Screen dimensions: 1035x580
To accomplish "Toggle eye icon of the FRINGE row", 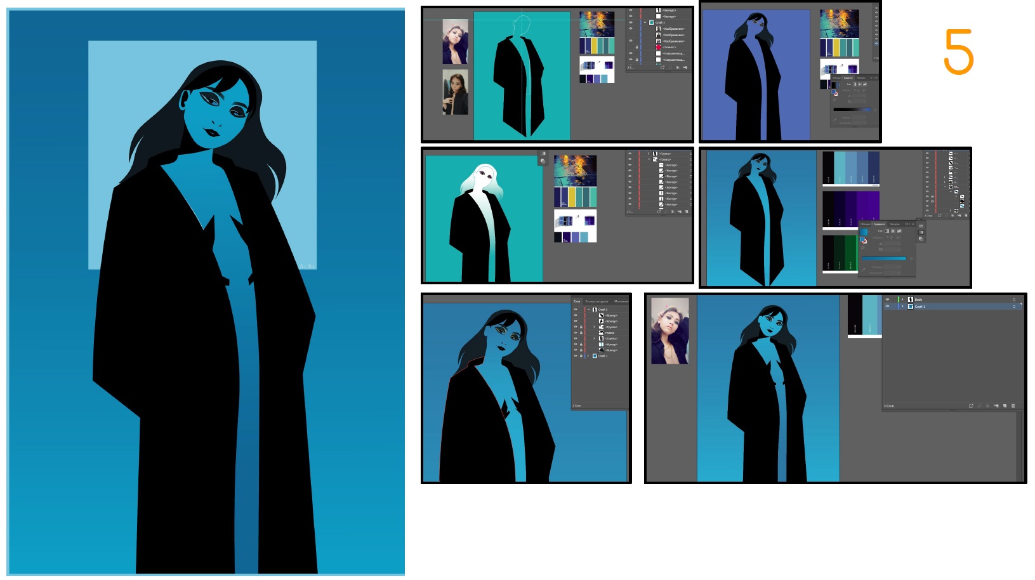I will pos(576,333).
